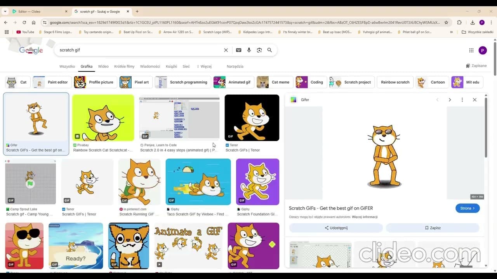Visit the site with the Strona button
Viewport: 497px width, 279px height.
tap(467, 208)
